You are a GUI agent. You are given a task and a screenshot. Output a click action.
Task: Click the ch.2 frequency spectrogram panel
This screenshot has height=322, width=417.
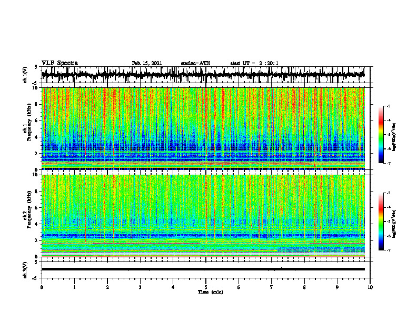(x=203, y=216)
